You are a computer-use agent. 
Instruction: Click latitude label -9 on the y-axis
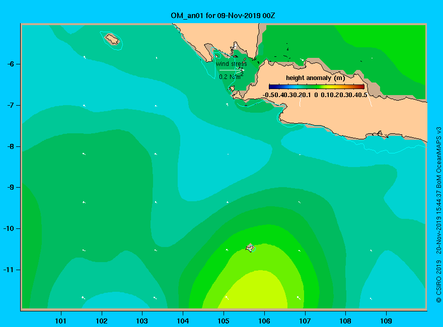point(11,188)
